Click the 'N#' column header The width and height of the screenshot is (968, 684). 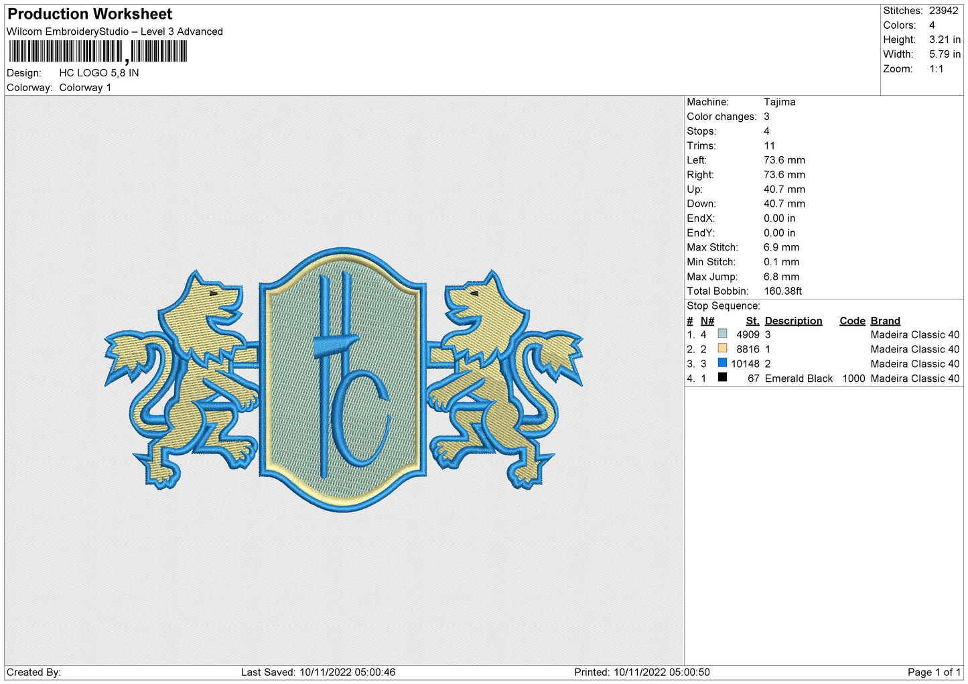[707, 321]
